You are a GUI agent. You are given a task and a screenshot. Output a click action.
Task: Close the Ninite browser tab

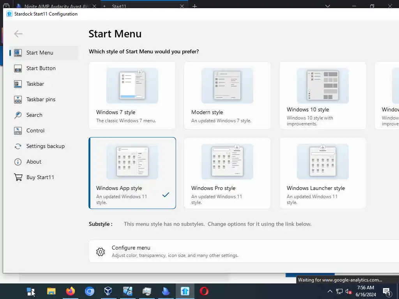coord(94,6)
